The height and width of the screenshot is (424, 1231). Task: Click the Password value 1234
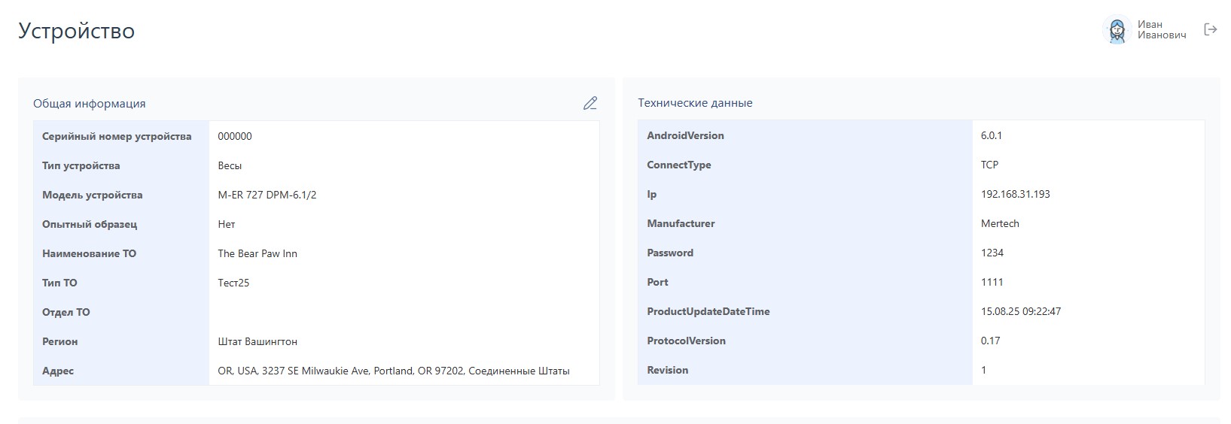pyautogui.click(x=992, y=253)
